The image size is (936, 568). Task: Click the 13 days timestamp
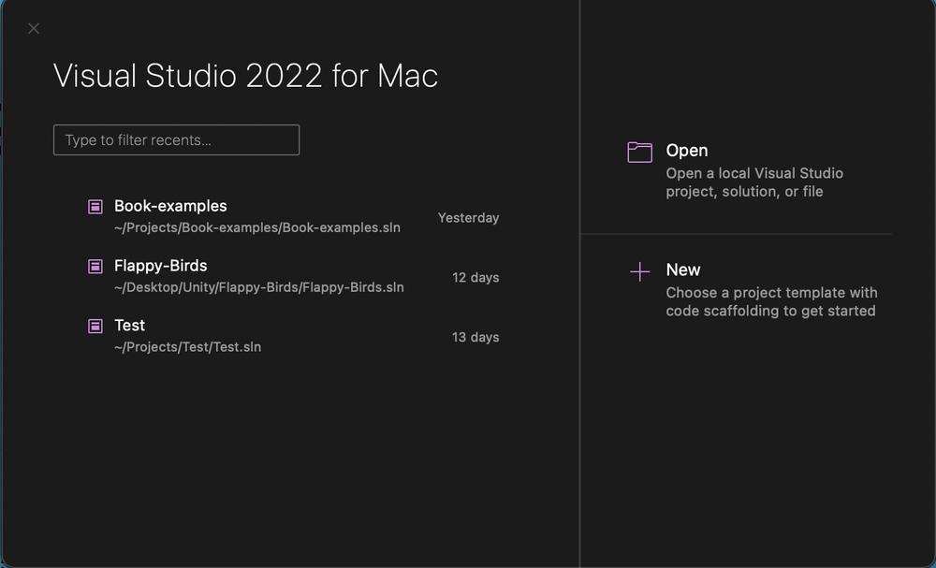pos(475,337)
